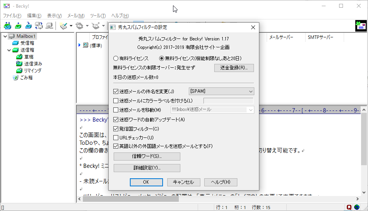Collapse the Mailbox1 tree node

coord(5,36)
